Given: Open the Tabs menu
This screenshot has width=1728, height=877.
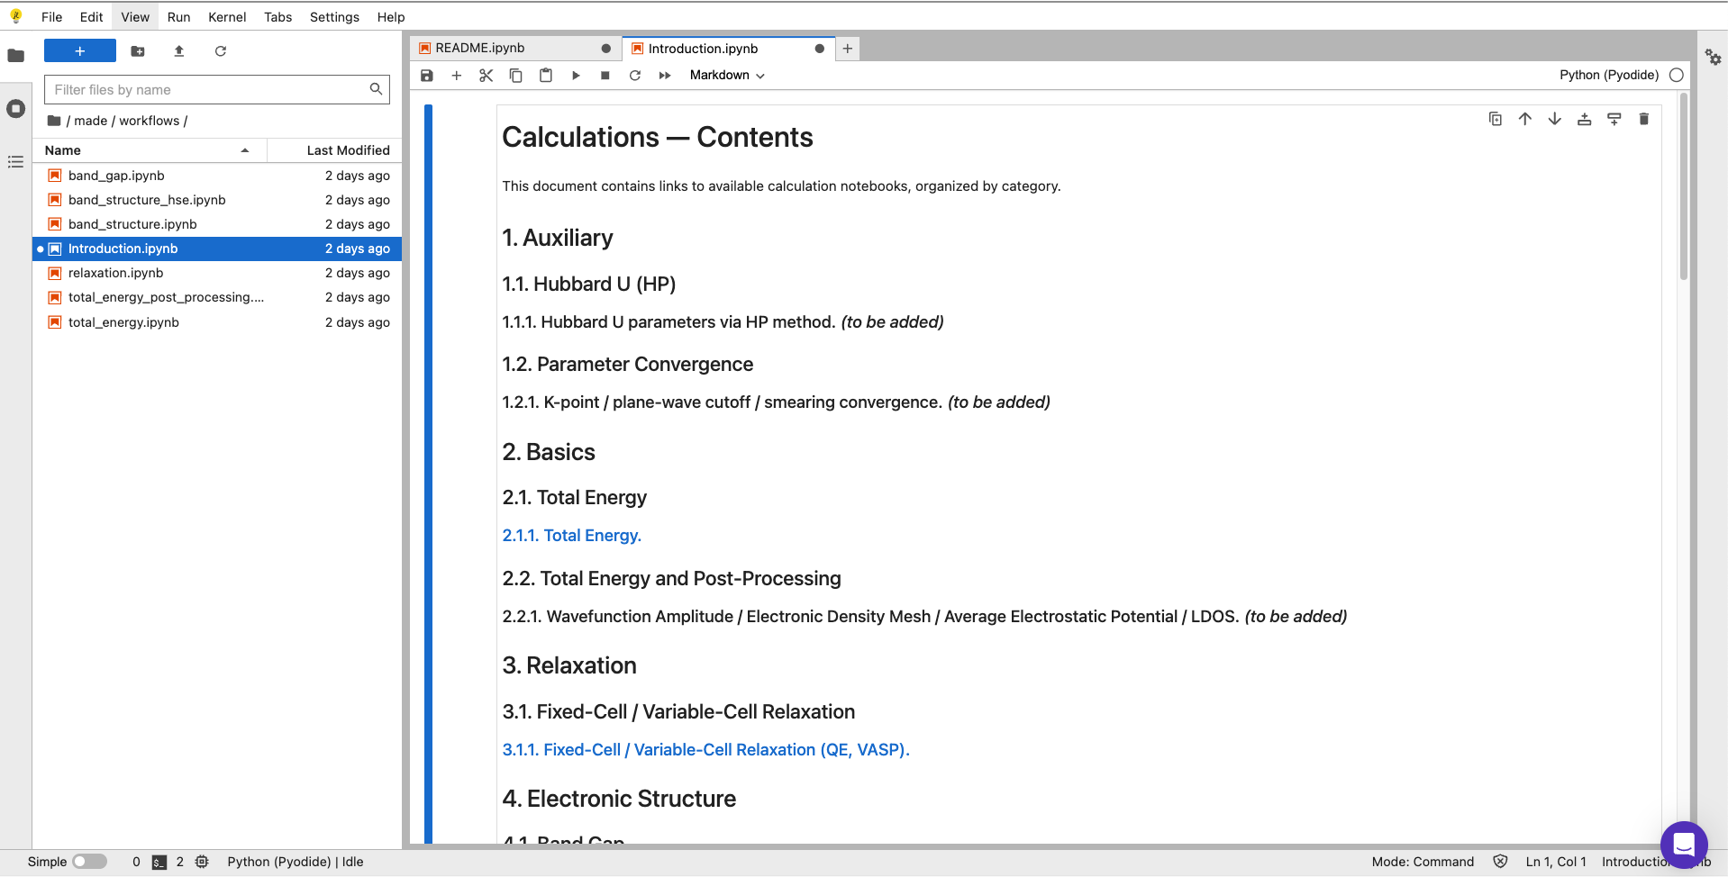Looking at the screenshot, I should [277, 17].
